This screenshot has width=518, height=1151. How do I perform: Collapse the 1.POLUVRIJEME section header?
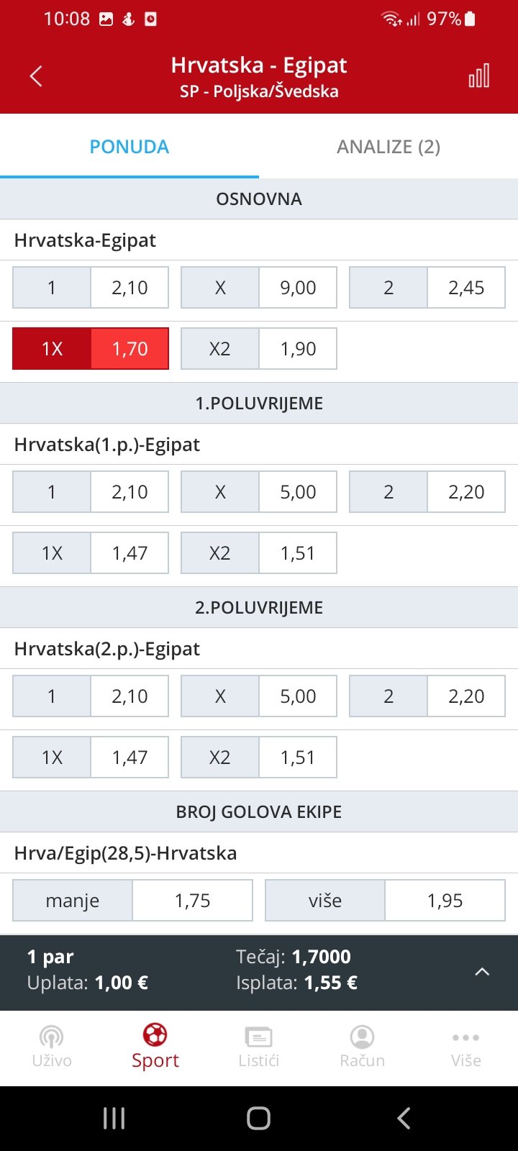259,404
